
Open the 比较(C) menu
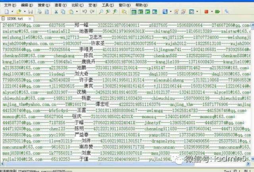[x=77, y=5]
